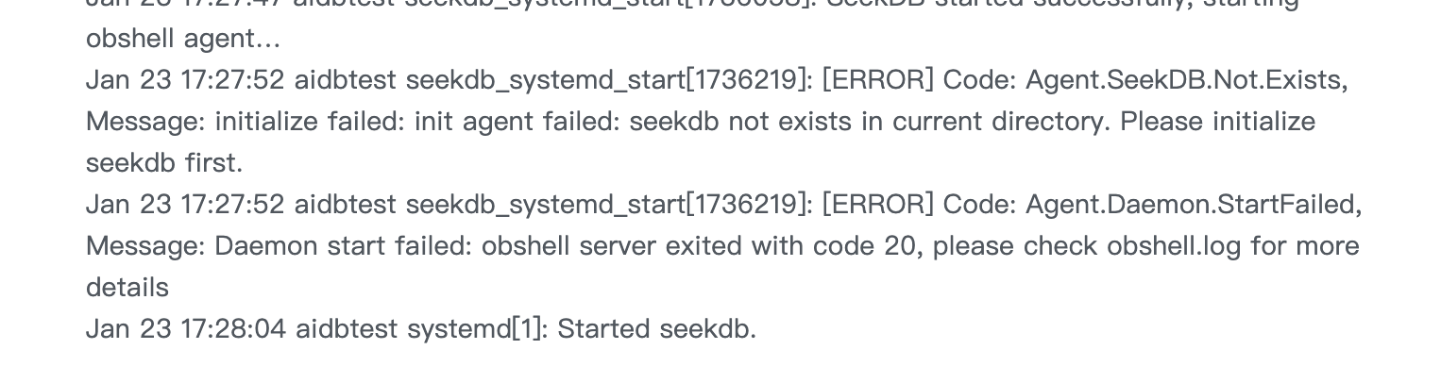Click [ERROR] tag before Agent.Daemon.StartFailed
The height and width of the screenshot is (383, 1441).
pos(877,205)
